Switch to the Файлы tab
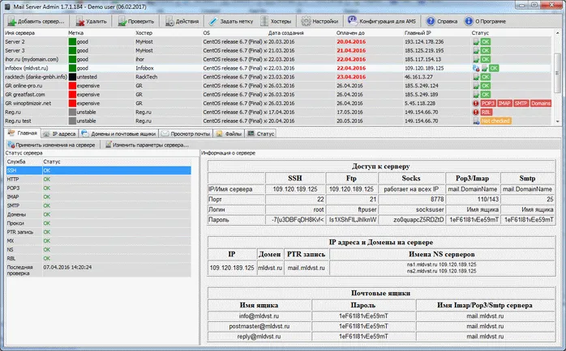The image size is (566, 351). point(231,133)
